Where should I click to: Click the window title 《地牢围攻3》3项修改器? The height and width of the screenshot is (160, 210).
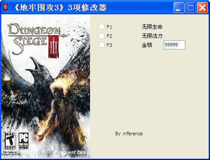coord(60,7)
